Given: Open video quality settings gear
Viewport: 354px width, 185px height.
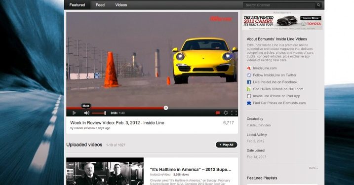Looking at the screenshot, I should click(x=226, y=113).
